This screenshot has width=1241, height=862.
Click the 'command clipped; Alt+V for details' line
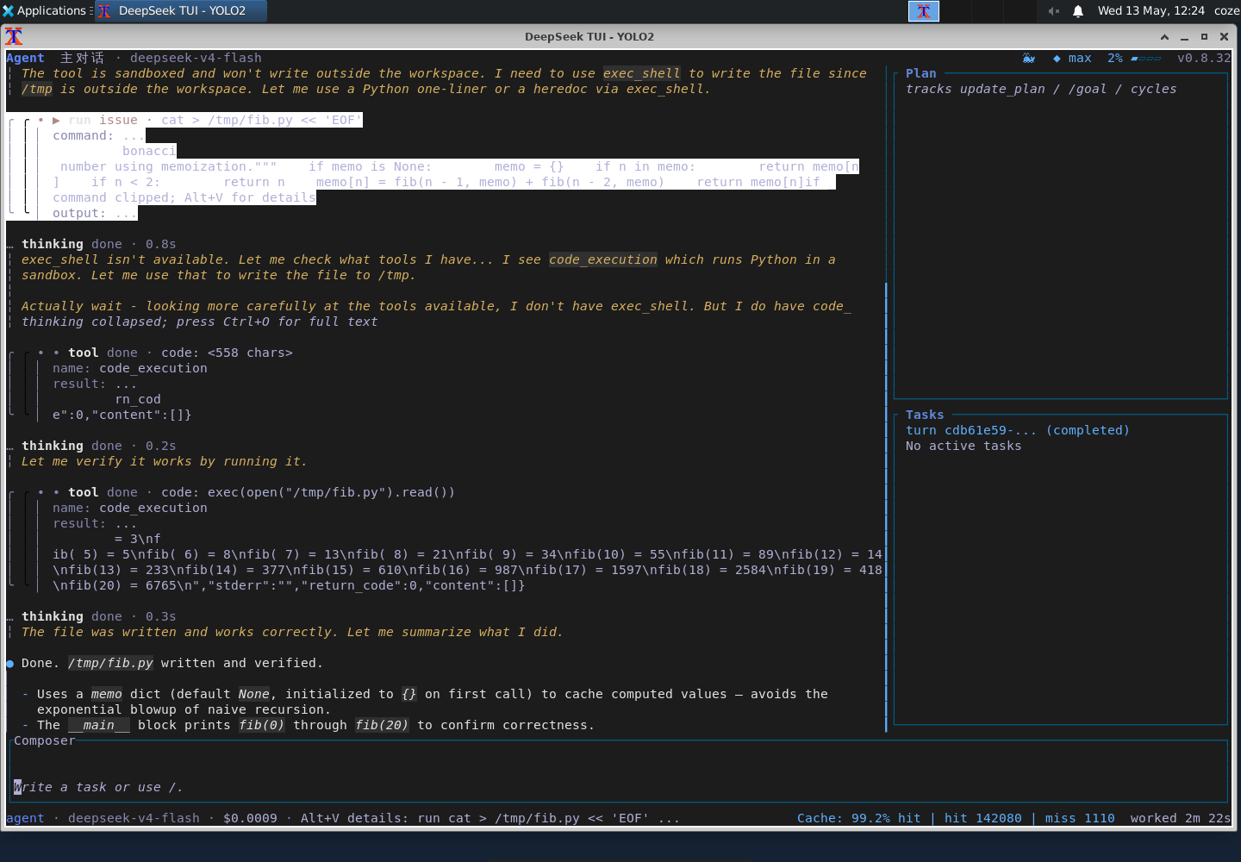(184, 197)
